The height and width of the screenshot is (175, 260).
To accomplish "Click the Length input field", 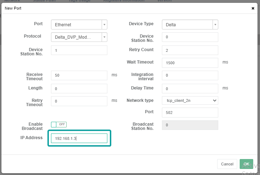I will point(79,88).
